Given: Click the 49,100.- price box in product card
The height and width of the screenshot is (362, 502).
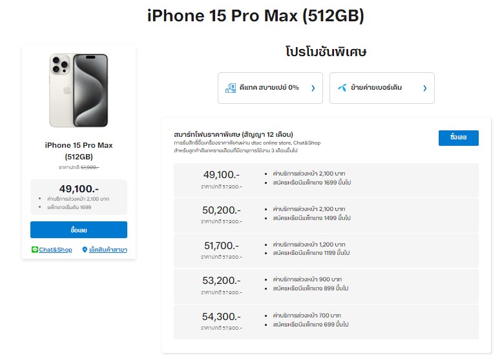Looking at the screenshot, I should tap(79, 196).
